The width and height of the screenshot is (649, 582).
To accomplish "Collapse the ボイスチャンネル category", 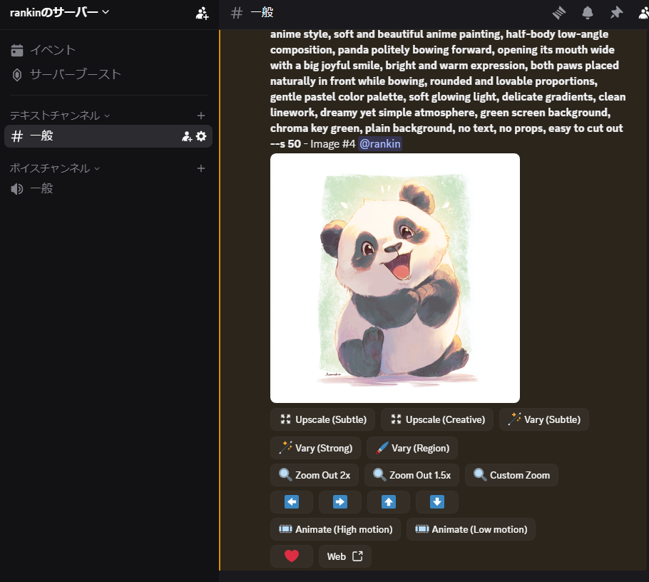I will pyautogui.click(x=55, y=168).
